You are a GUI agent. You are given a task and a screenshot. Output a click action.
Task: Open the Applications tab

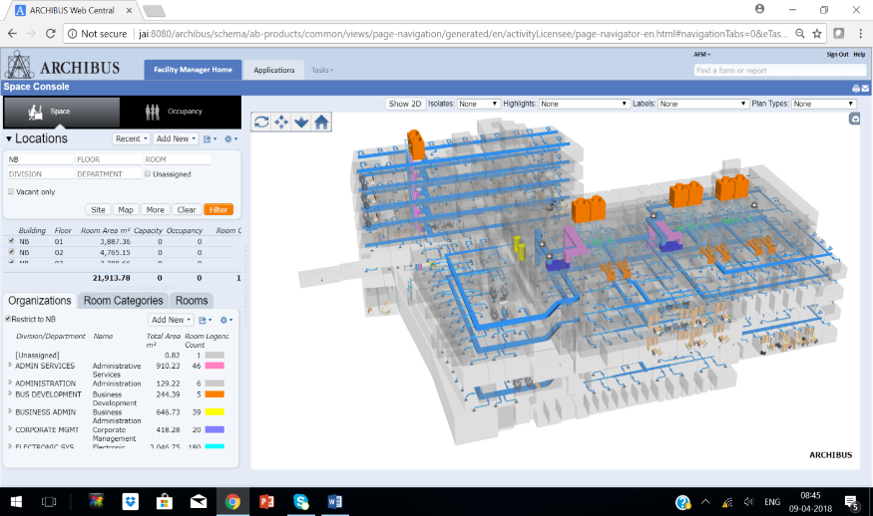pyautogui.click(x=273, y=71)
